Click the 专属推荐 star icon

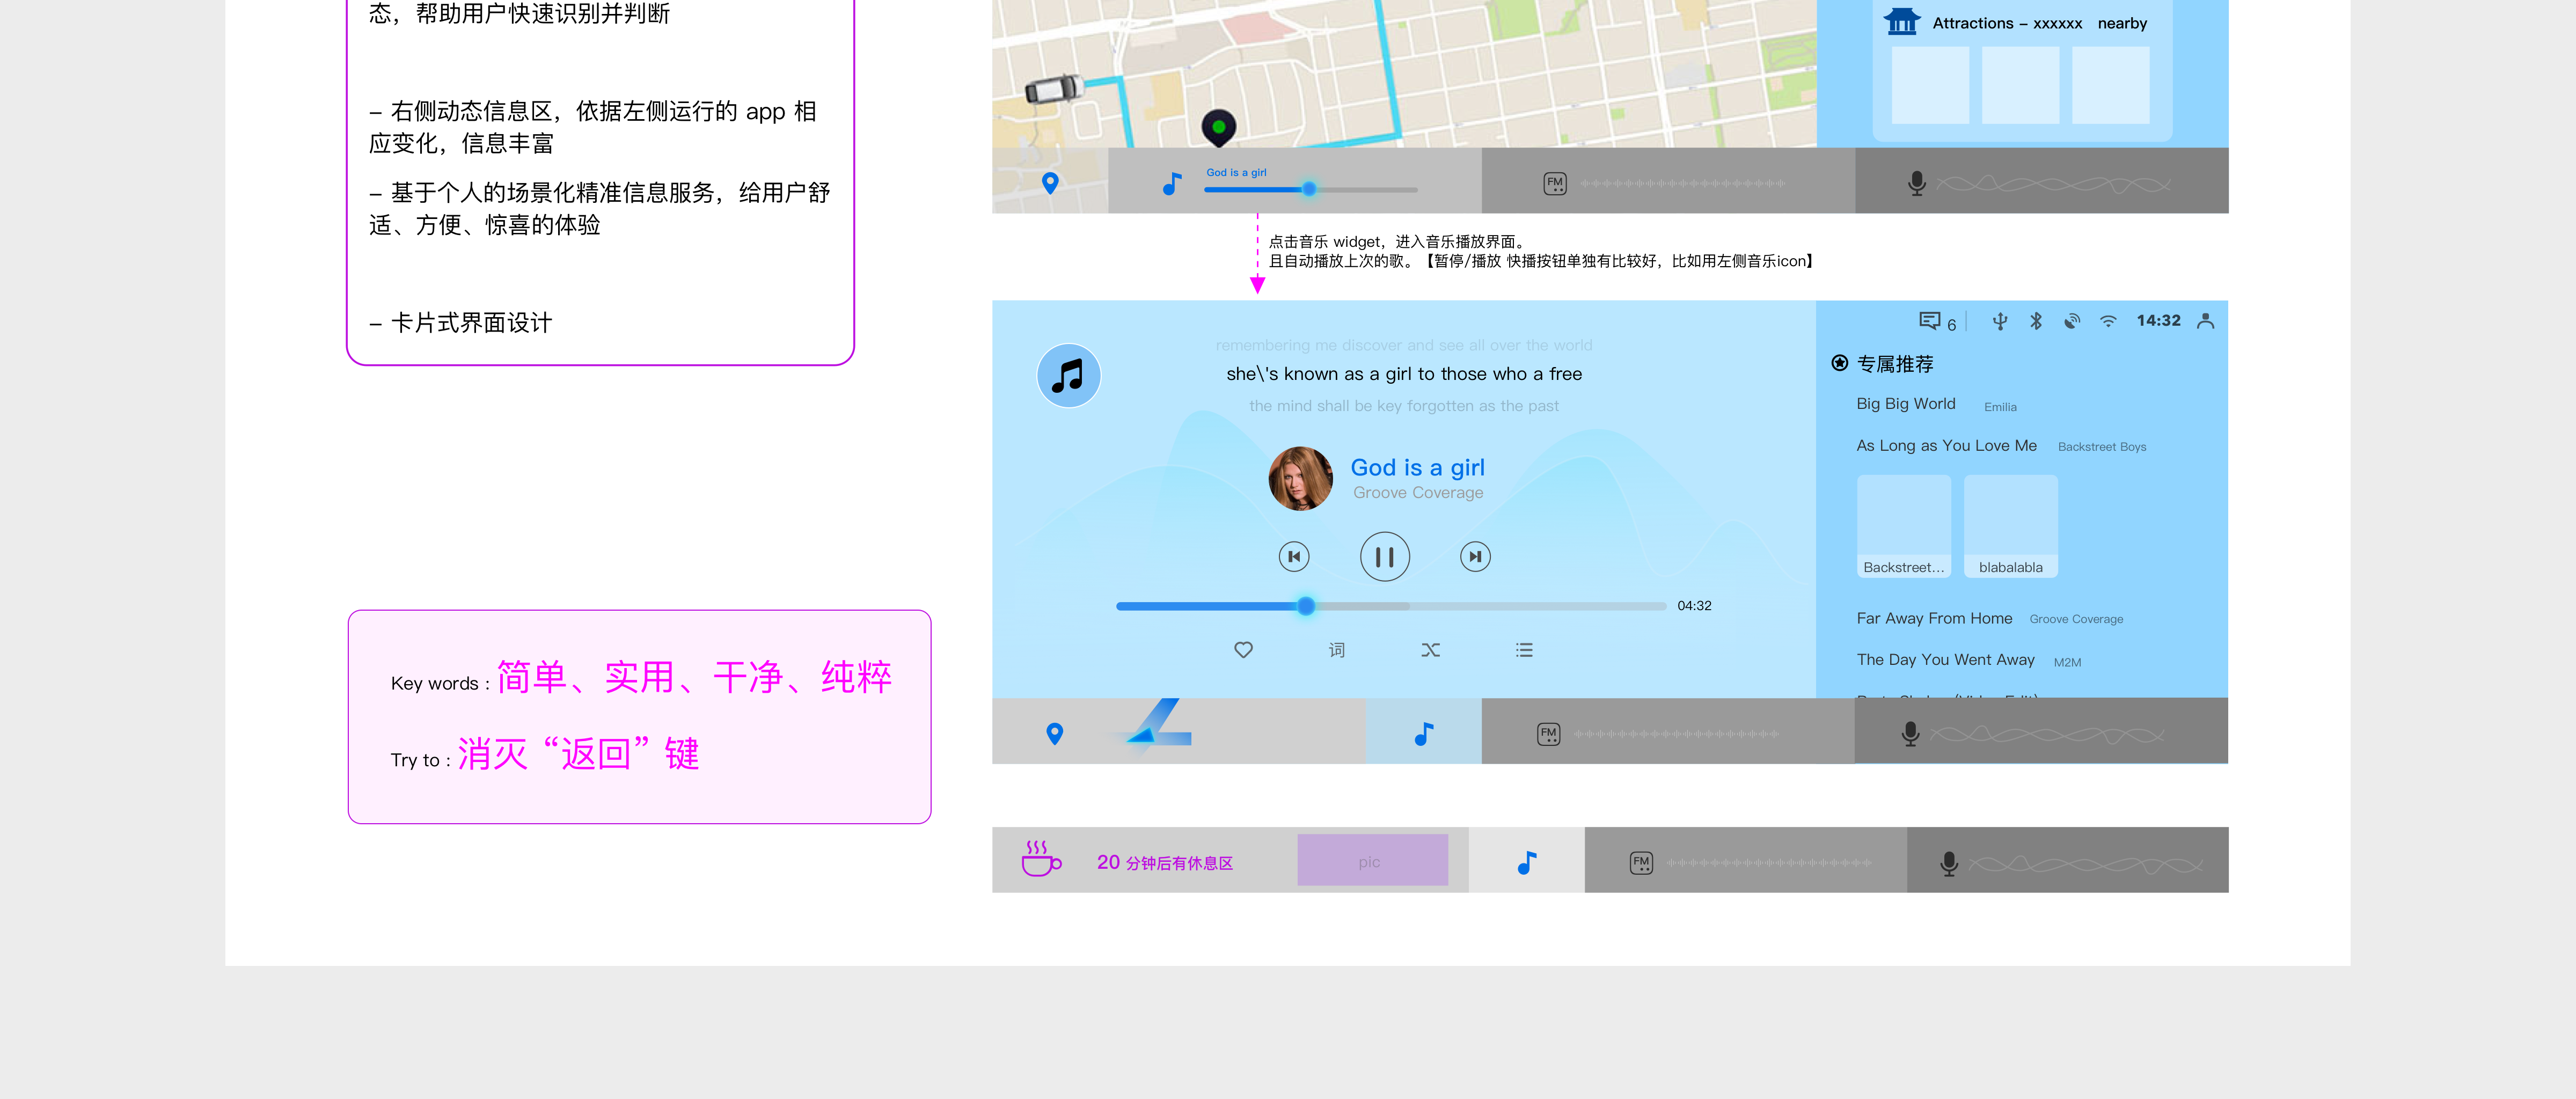pos(1839,363)
